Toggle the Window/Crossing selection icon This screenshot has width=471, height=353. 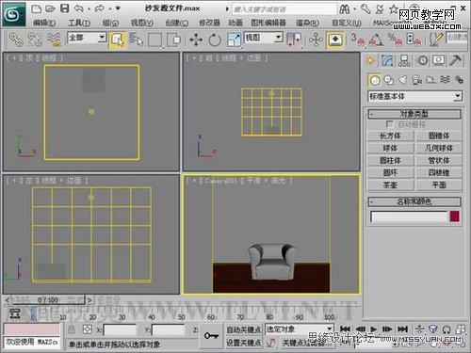(173, 40)
